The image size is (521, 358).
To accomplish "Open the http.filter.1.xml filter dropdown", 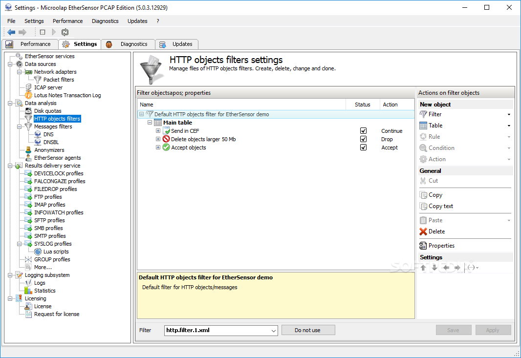I will [x=274, y=331].
